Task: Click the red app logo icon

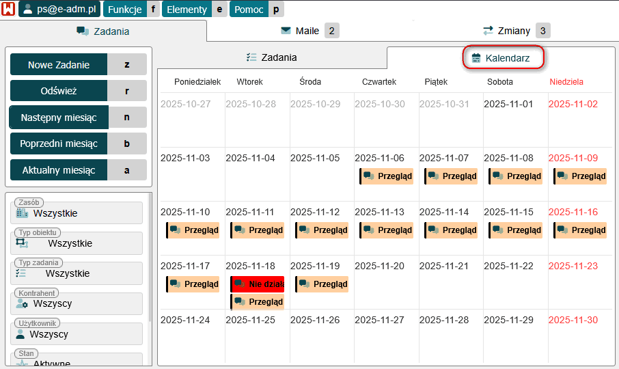Action: tap(8, 10)
